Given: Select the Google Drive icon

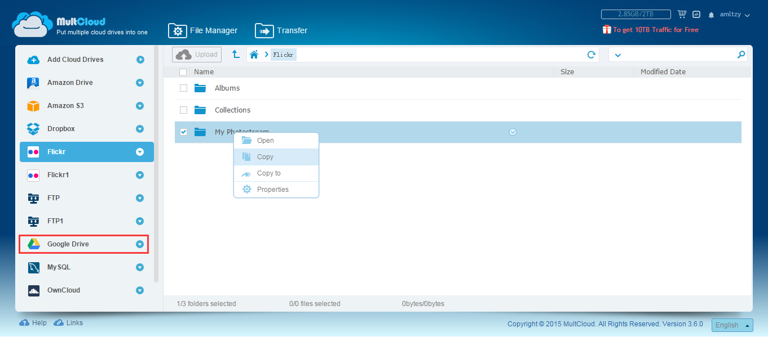Looking at the screenshot, I should [33, 244].
